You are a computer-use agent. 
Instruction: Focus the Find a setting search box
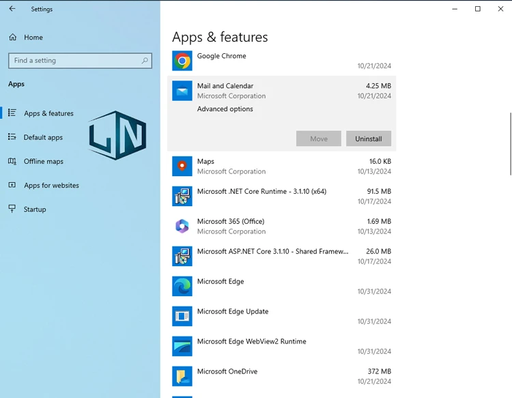click(x=80, y=60)
